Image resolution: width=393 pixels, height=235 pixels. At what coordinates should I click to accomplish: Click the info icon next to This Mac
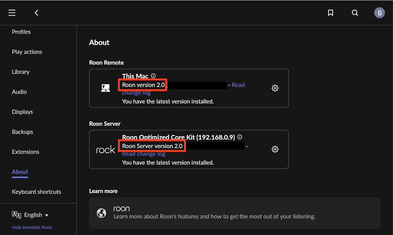[x=153, y=76]
